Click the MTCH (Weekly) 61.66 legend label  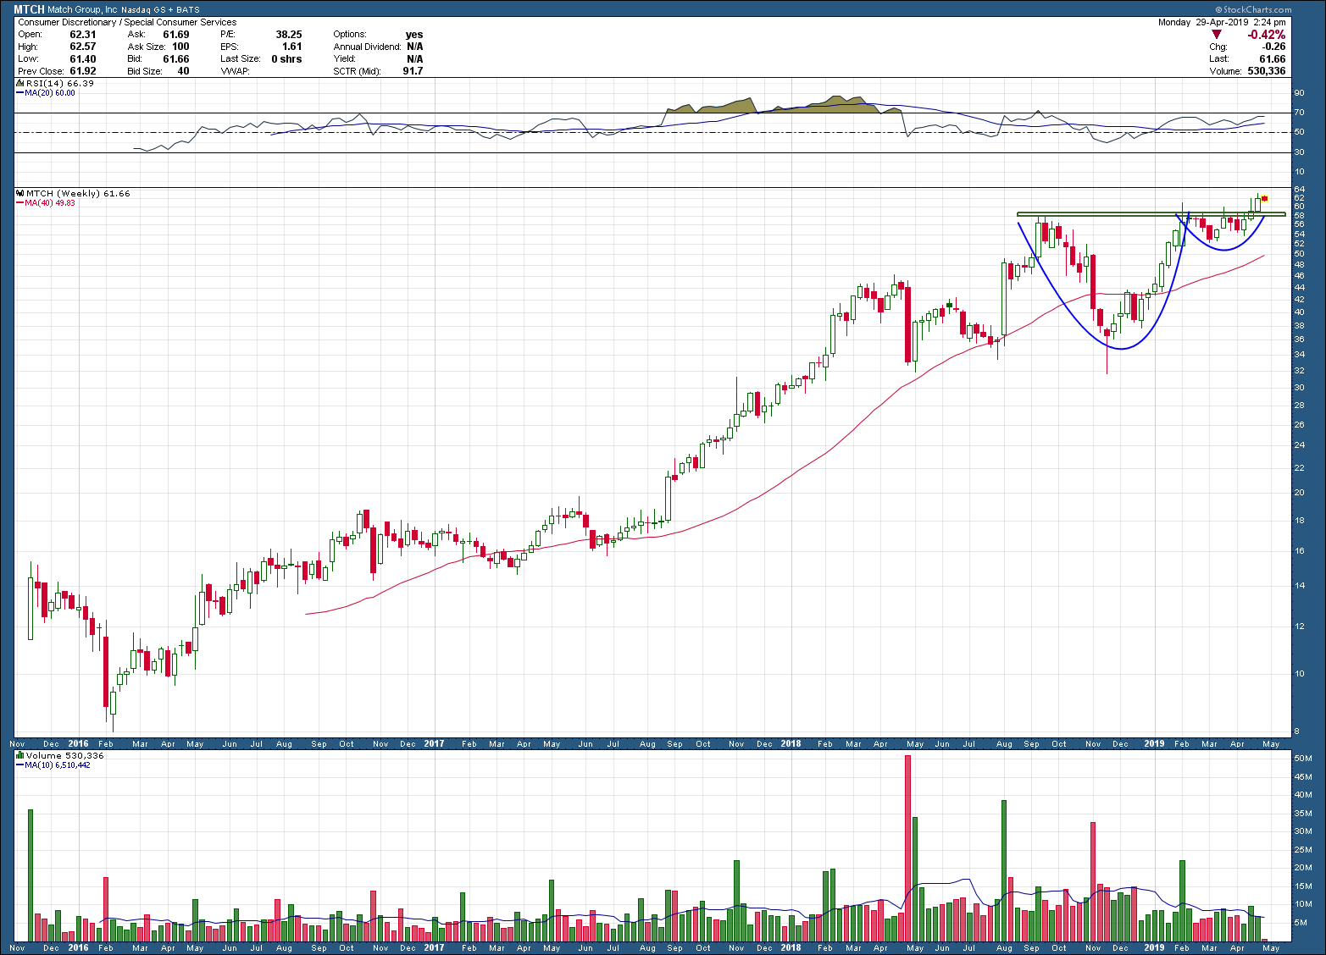pyautogui.click(x=79, y=194)
